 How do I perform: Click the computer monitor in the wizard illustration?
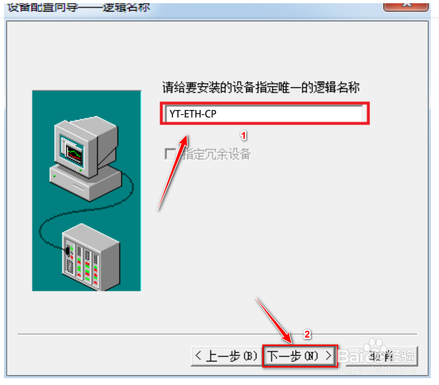(86, 148)
